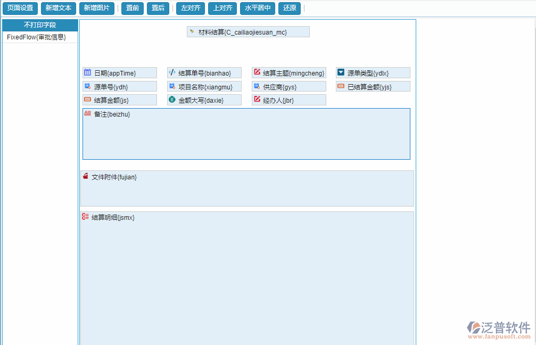Click the 不打印字段 panel header
The width and height of the screenshot is (536, 345).
40,25
